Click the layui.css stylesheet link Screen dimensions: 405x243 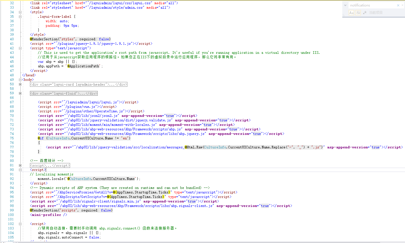coord(104,3)
